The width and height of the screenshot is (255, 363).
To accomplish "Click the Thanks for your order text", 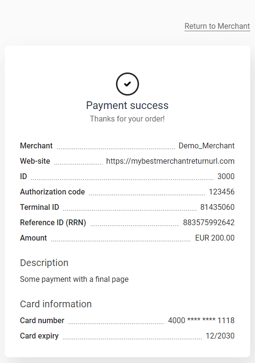I will 127,119.
